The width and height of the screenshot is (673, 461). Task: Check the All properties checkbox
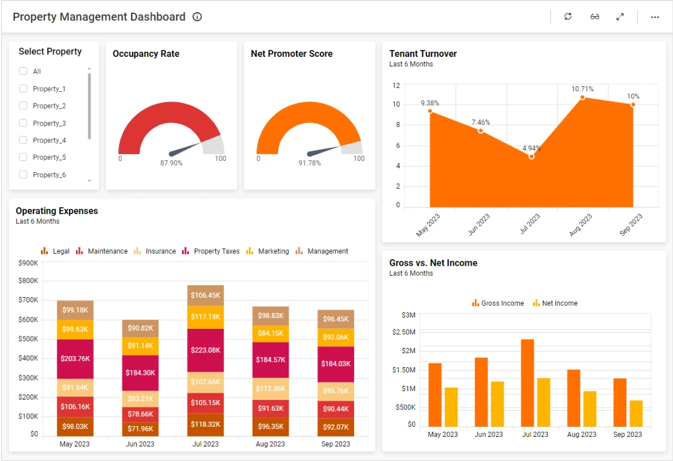click(x=23, y=71)
